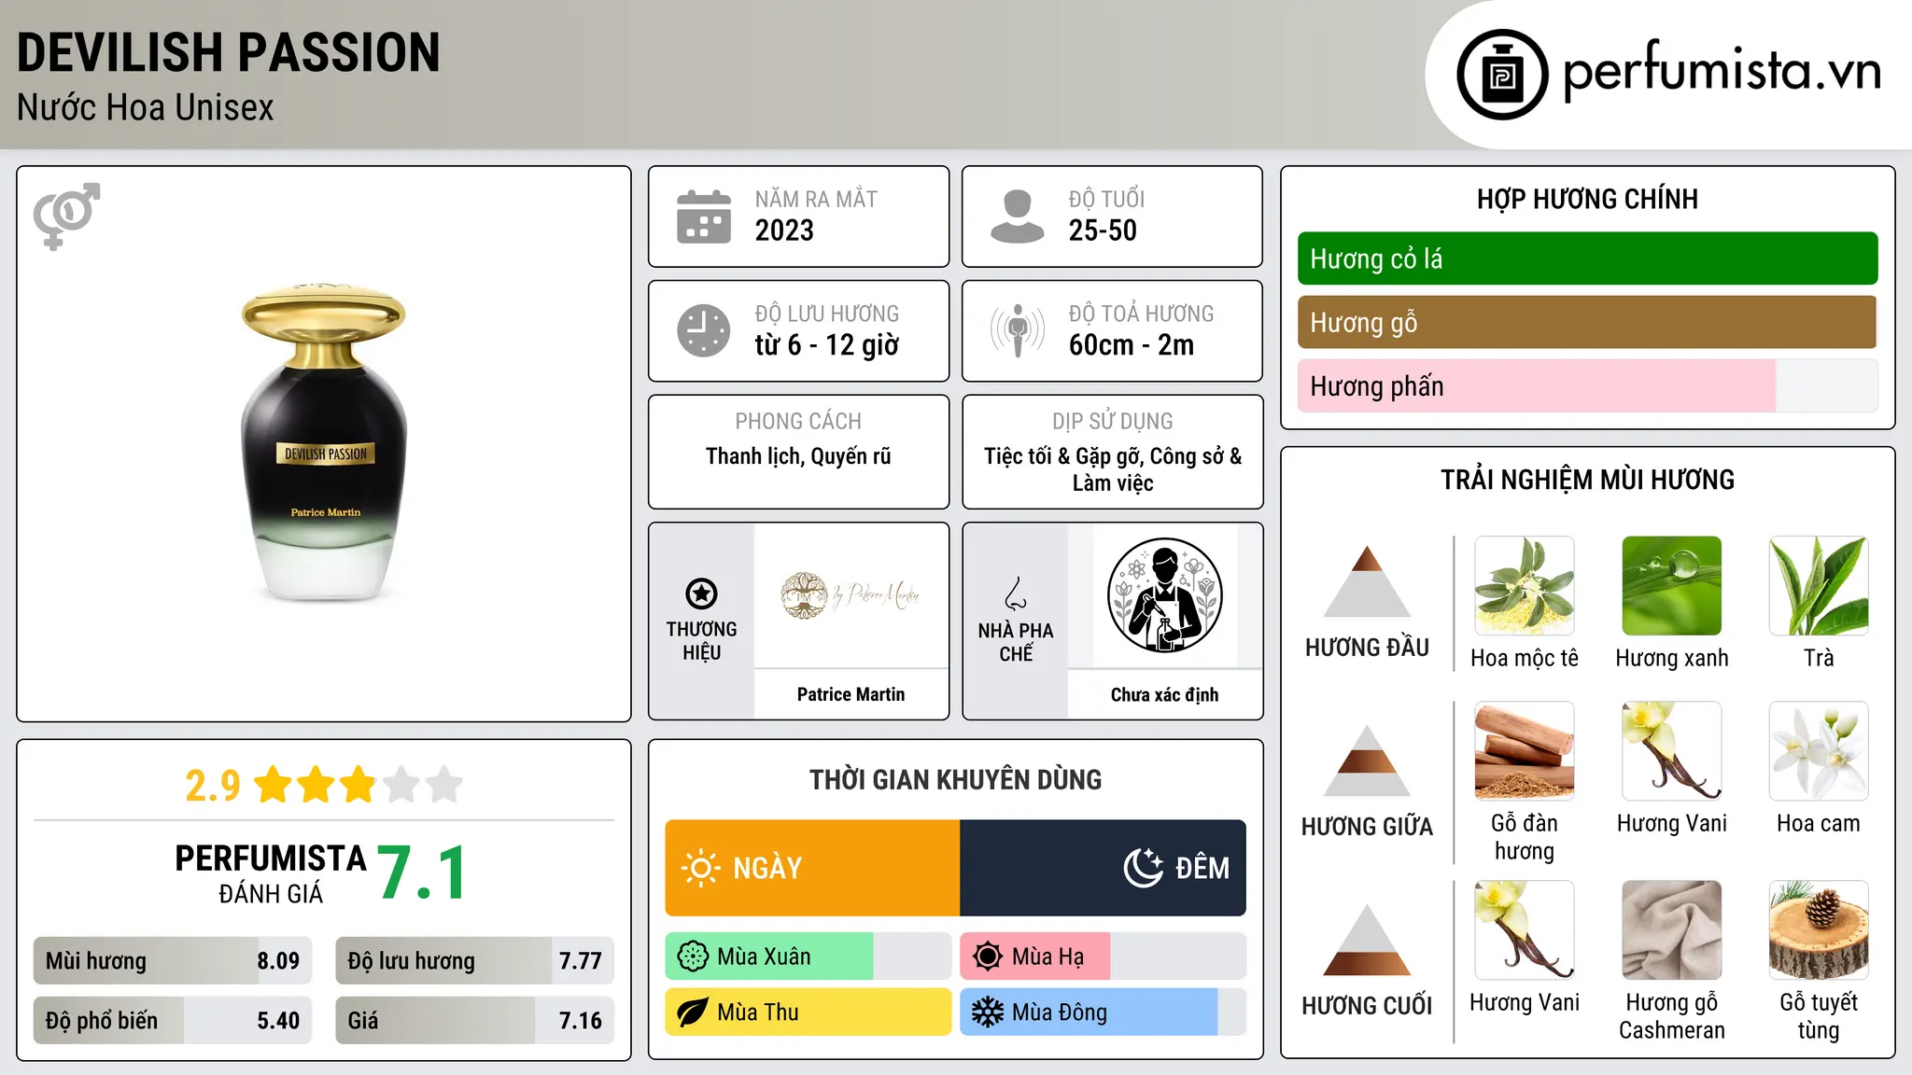Open the Devilish Passion bottle image

coord(324,442)
